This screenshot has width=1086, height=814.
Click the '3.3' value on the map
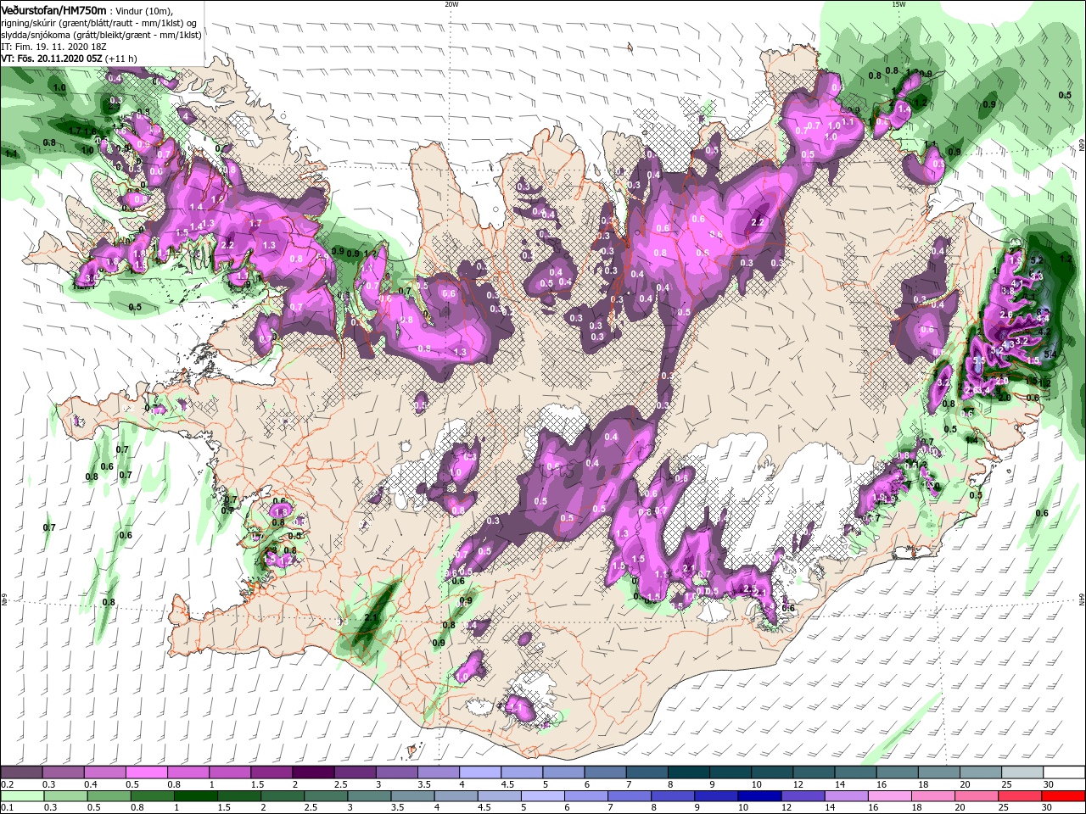point(1037,276)
